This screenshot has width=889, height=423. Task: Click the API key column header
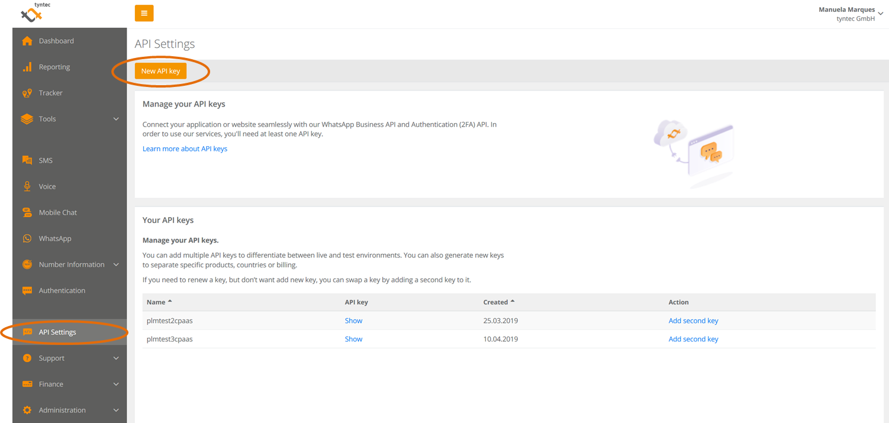(356, 302)
